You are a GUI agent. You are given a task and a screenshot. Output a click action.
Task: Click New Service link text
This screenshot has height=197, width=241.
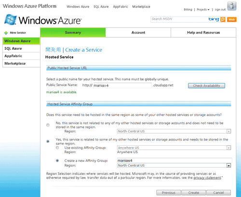(18, 33)
